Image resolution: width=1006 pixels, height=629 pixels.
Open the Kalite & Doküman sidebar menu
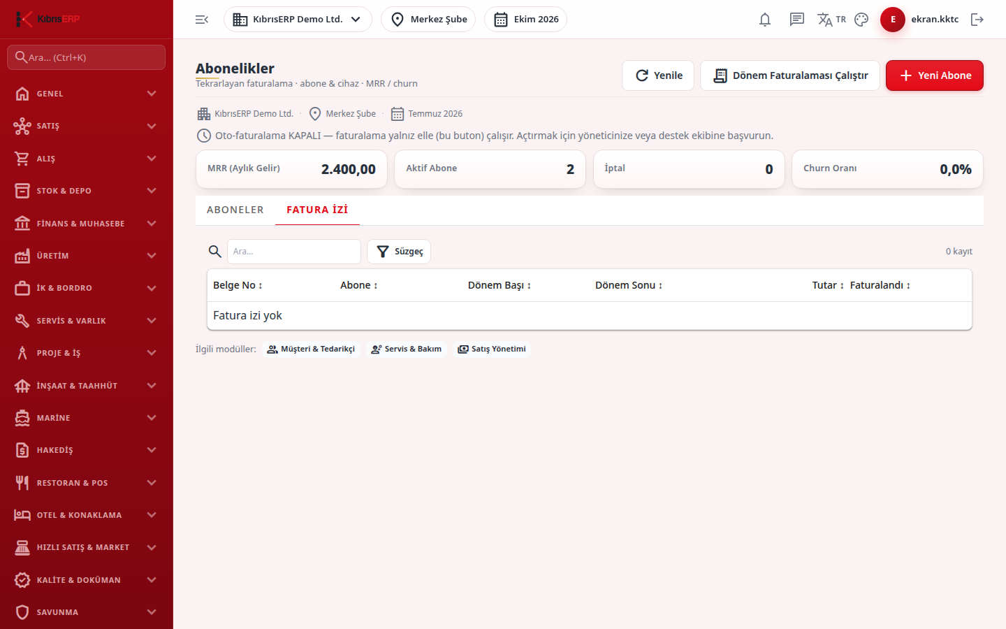tap(87, 580)
